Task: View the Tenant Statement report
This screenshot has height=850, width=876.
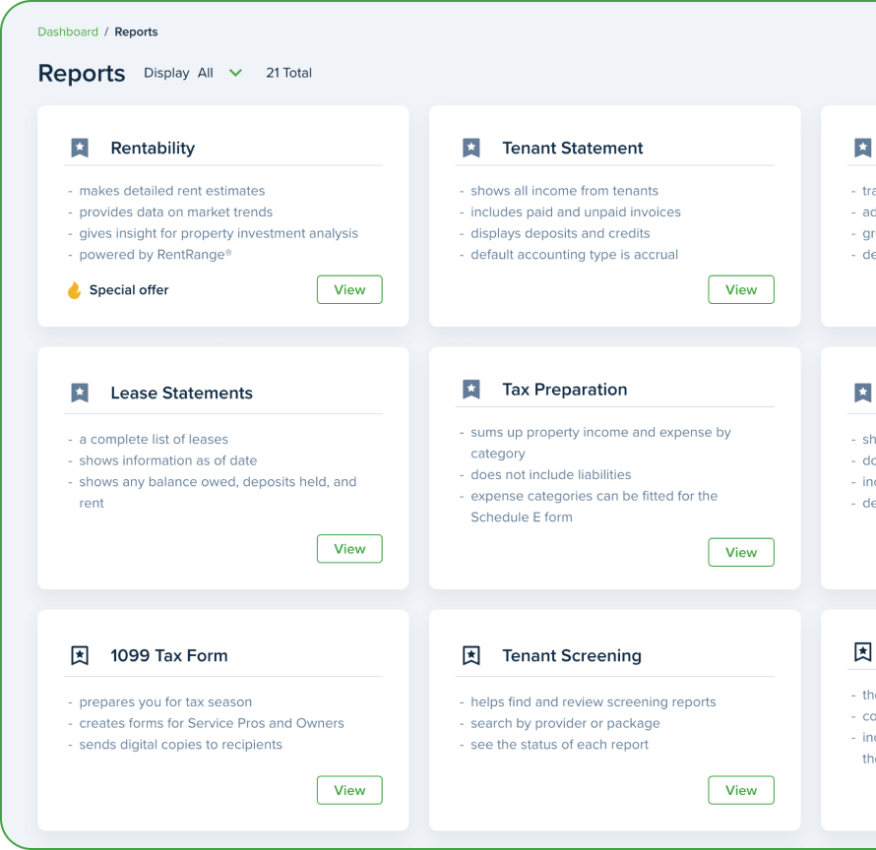Action: point(741,289)
